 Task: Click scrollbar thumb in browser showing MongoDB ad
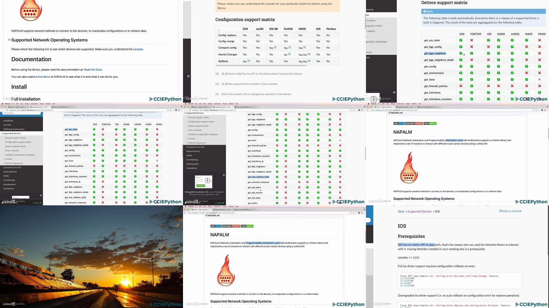click(365, 153)
